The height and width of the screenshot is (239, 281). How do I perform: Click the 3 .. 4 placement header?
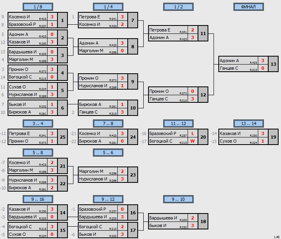coord(38,123)
